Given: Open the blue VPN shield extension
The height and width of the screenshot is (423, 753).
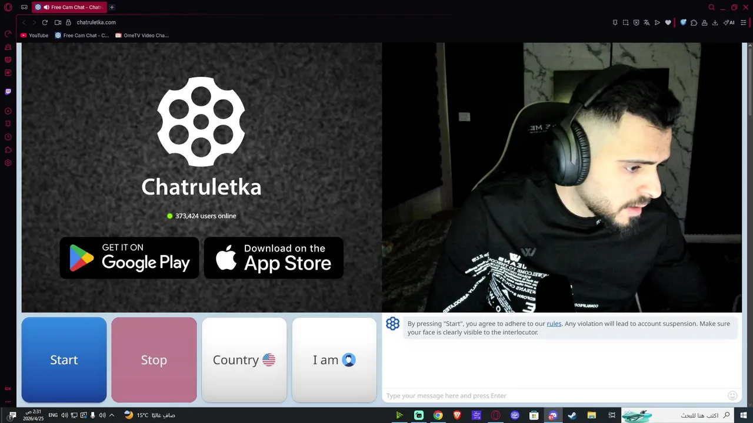Looking at the screenshot, I should [683, 22].
